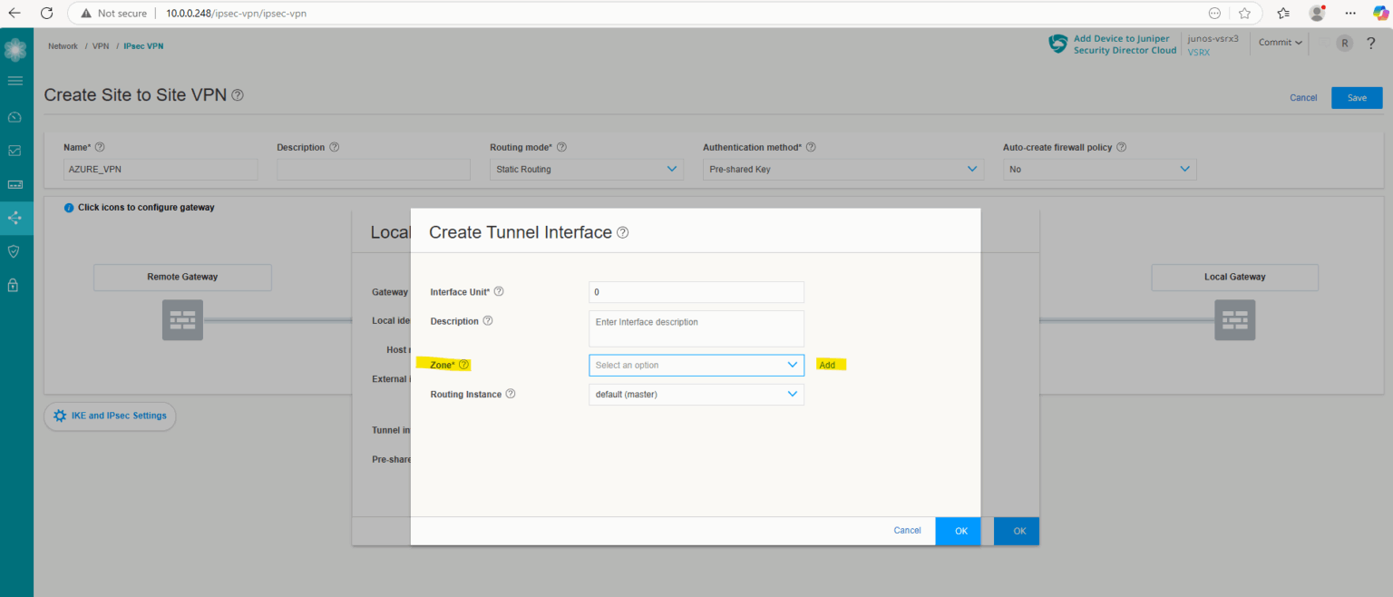This screenshot has width=1393, height=597.
Task: Click the highlighted Add button next to Zone
Action: click(x=829, y=364)
